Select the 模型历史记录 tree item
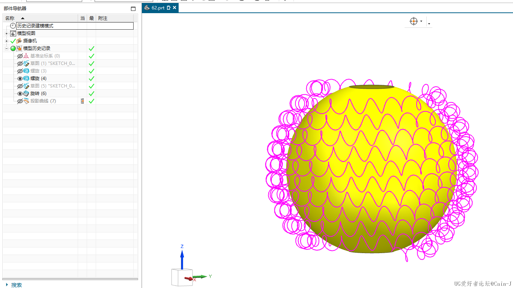 coord(37,48)
